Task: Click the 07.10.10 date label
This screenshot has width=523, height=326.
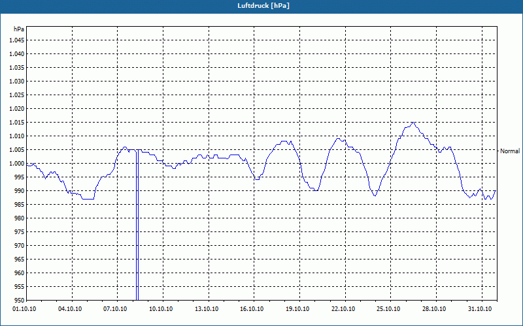Action: click(115, 309)
